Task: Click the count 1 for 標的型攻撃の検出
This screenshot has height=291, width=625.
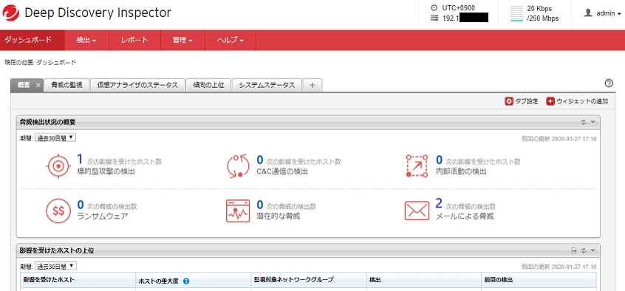Action: tap(80, 160)
